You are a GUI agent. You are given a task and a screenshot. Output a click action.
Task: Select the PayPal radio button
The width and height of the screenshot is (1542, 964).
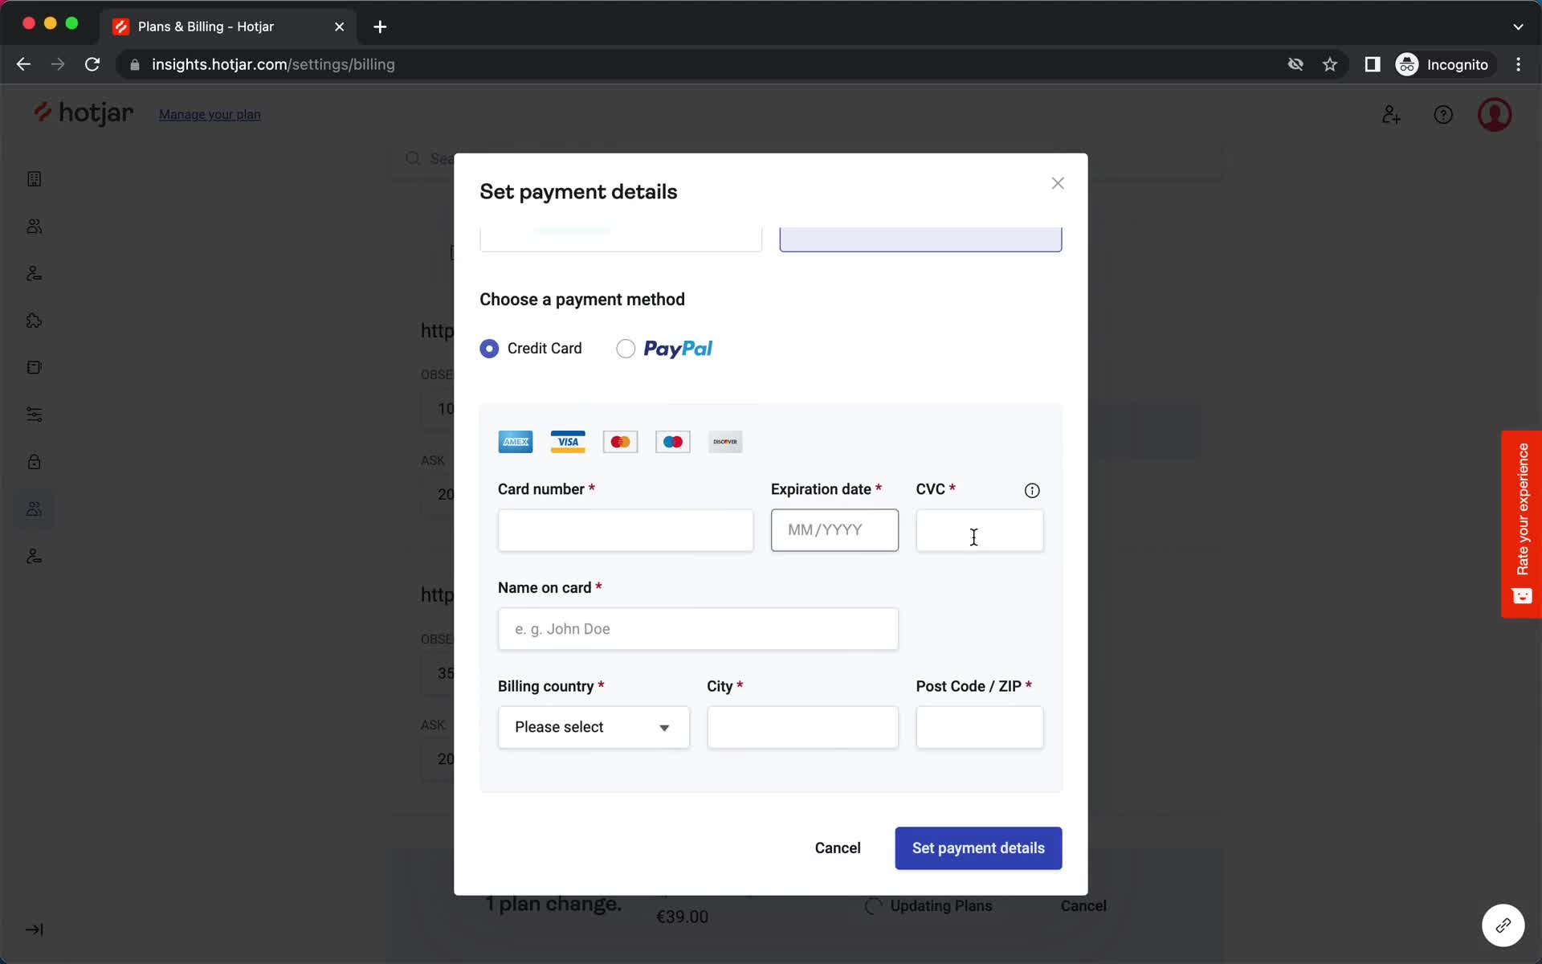click(x=625, y=348)
